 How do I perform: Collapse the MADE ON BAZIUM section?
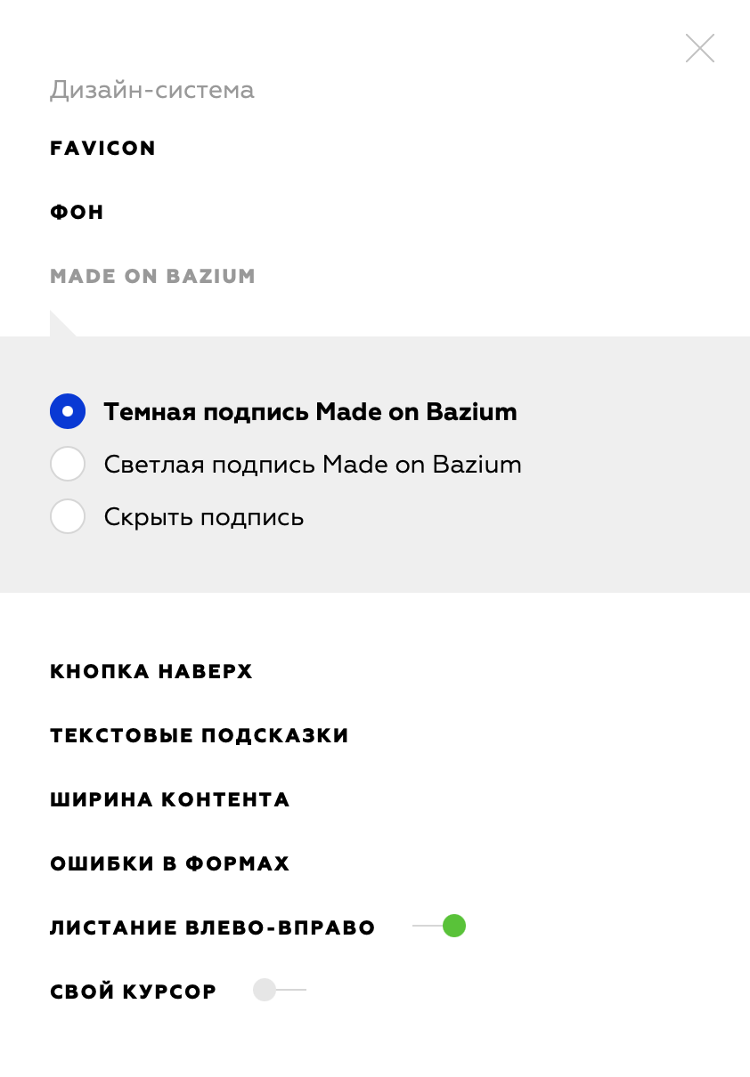[x=152, y=276]
